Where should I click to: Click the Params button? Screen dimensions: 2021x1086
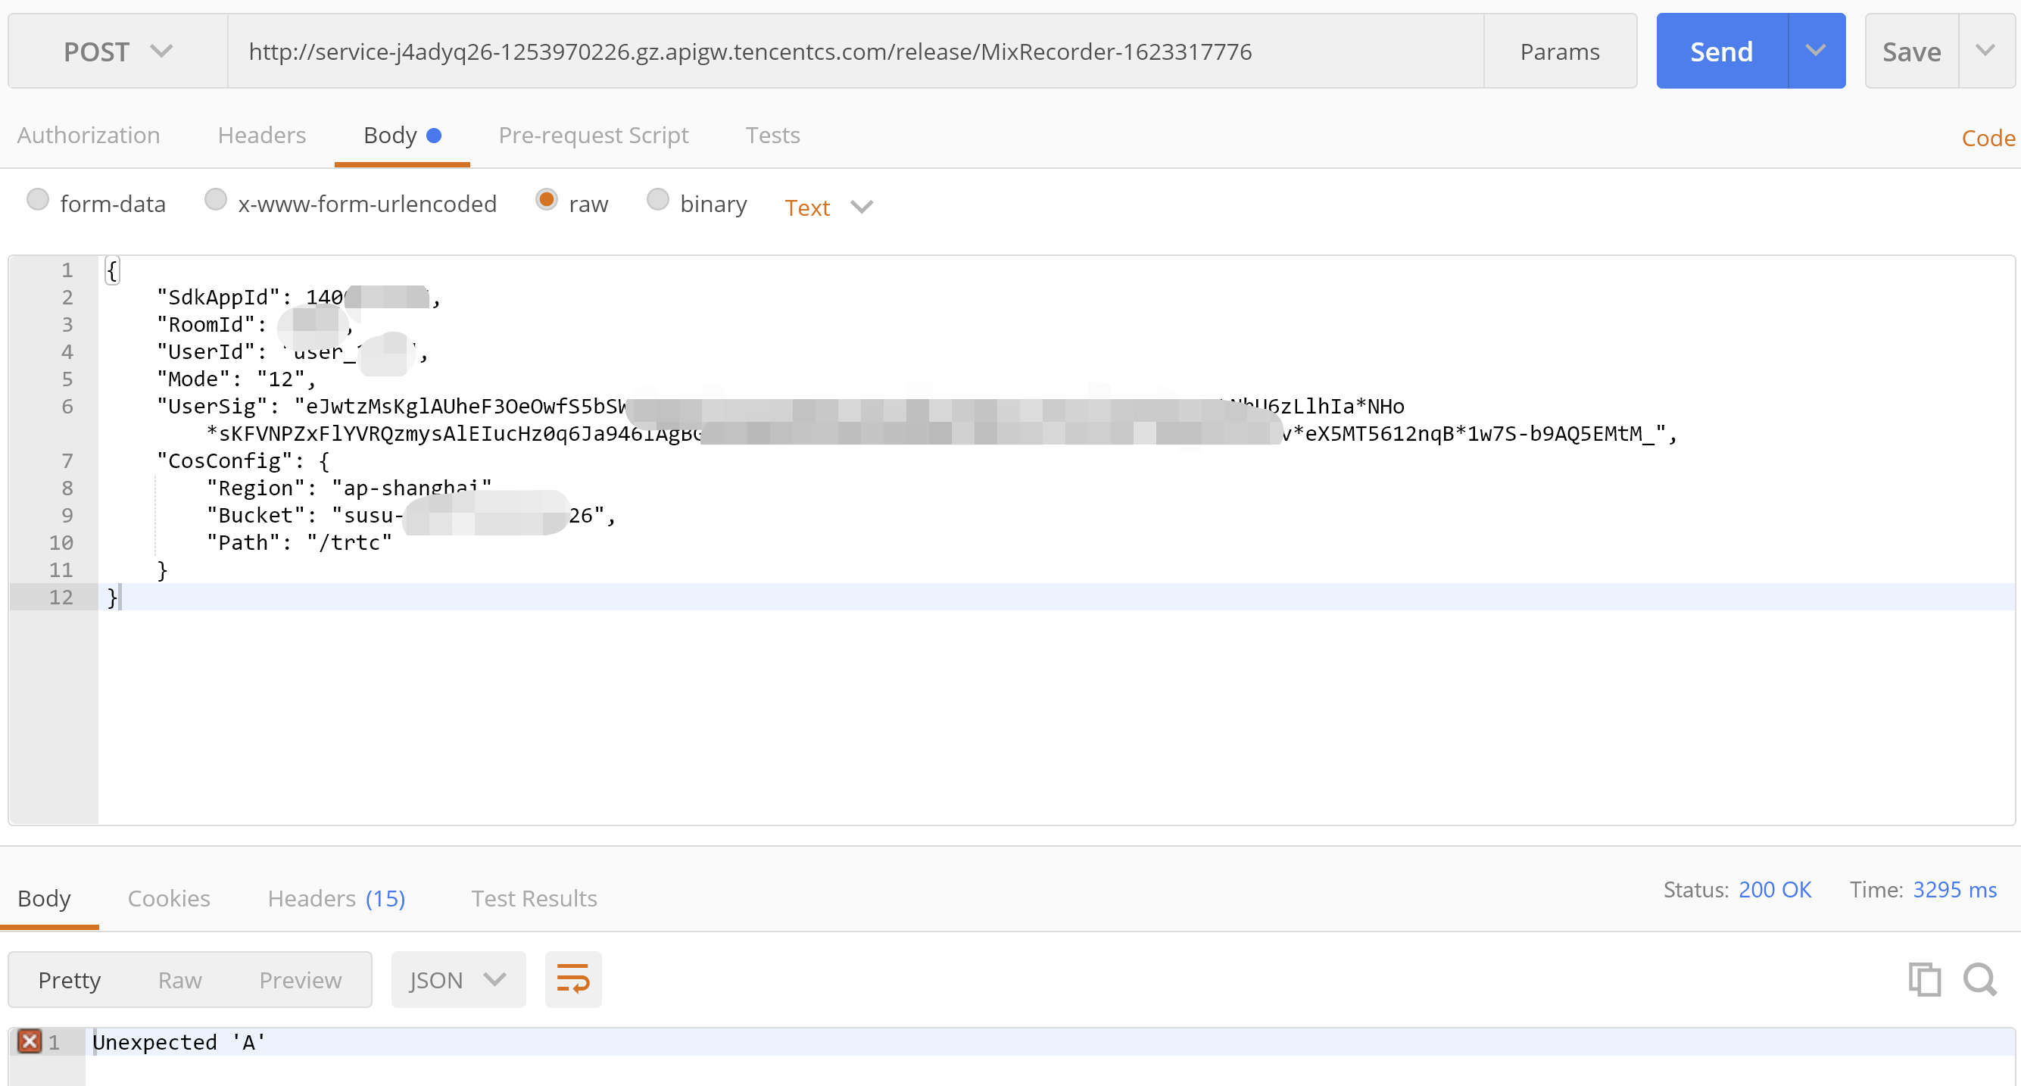click(x=1559, y=51)
